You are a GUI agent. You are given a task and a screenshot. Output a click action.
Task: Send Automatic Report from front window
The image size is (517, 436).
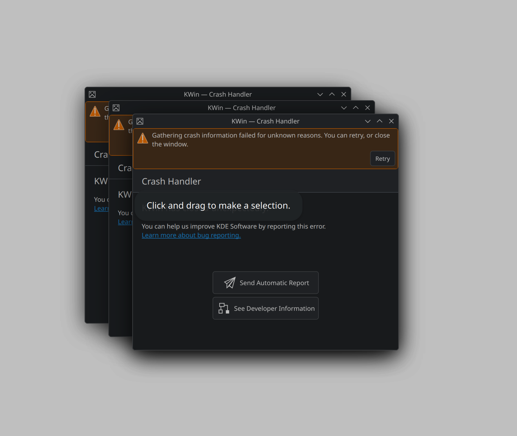(266, 283)
